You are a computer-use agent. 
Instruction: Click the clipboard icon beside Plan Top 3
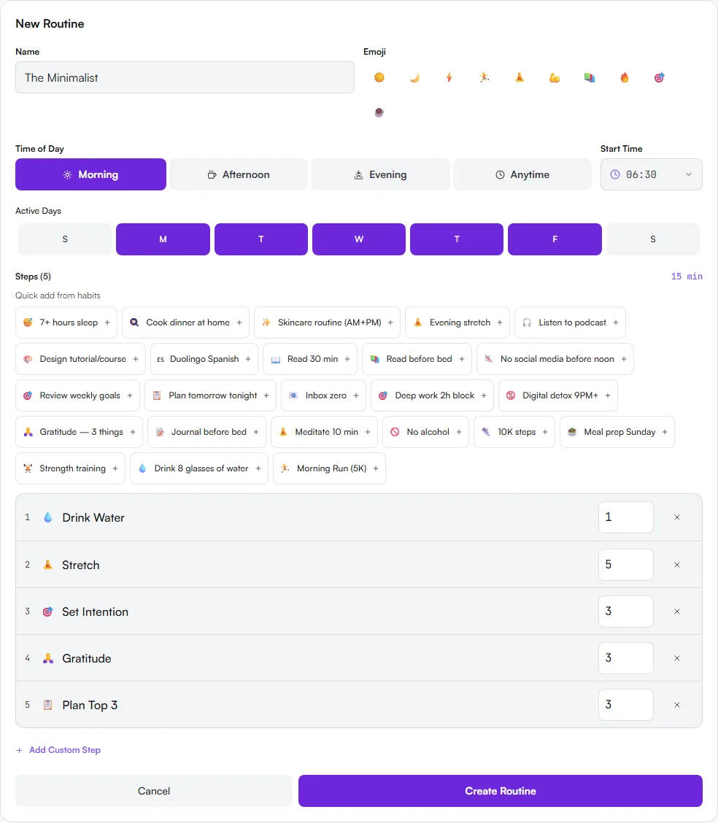47,705
